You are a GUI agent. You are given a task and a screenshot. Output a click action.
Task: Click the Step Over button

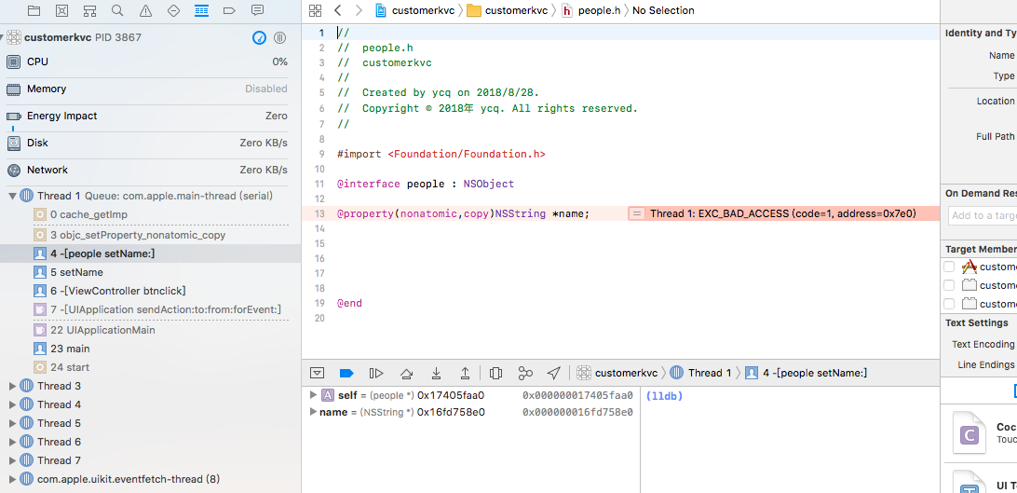407,373
